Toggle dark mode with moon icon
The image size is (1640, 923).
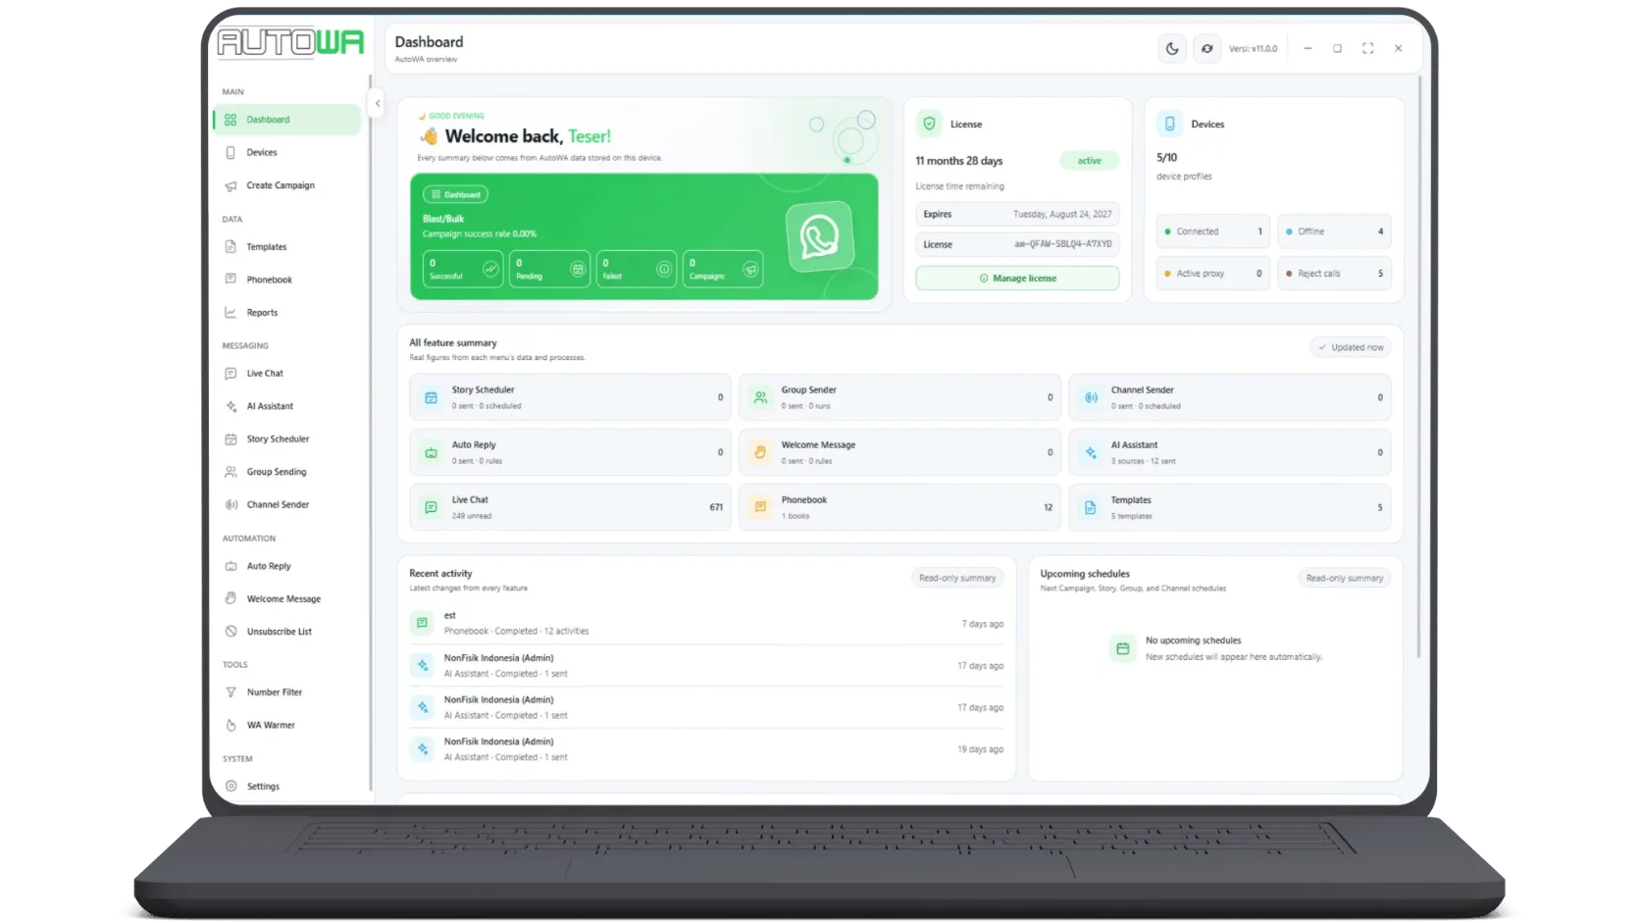click(1172, 48)
